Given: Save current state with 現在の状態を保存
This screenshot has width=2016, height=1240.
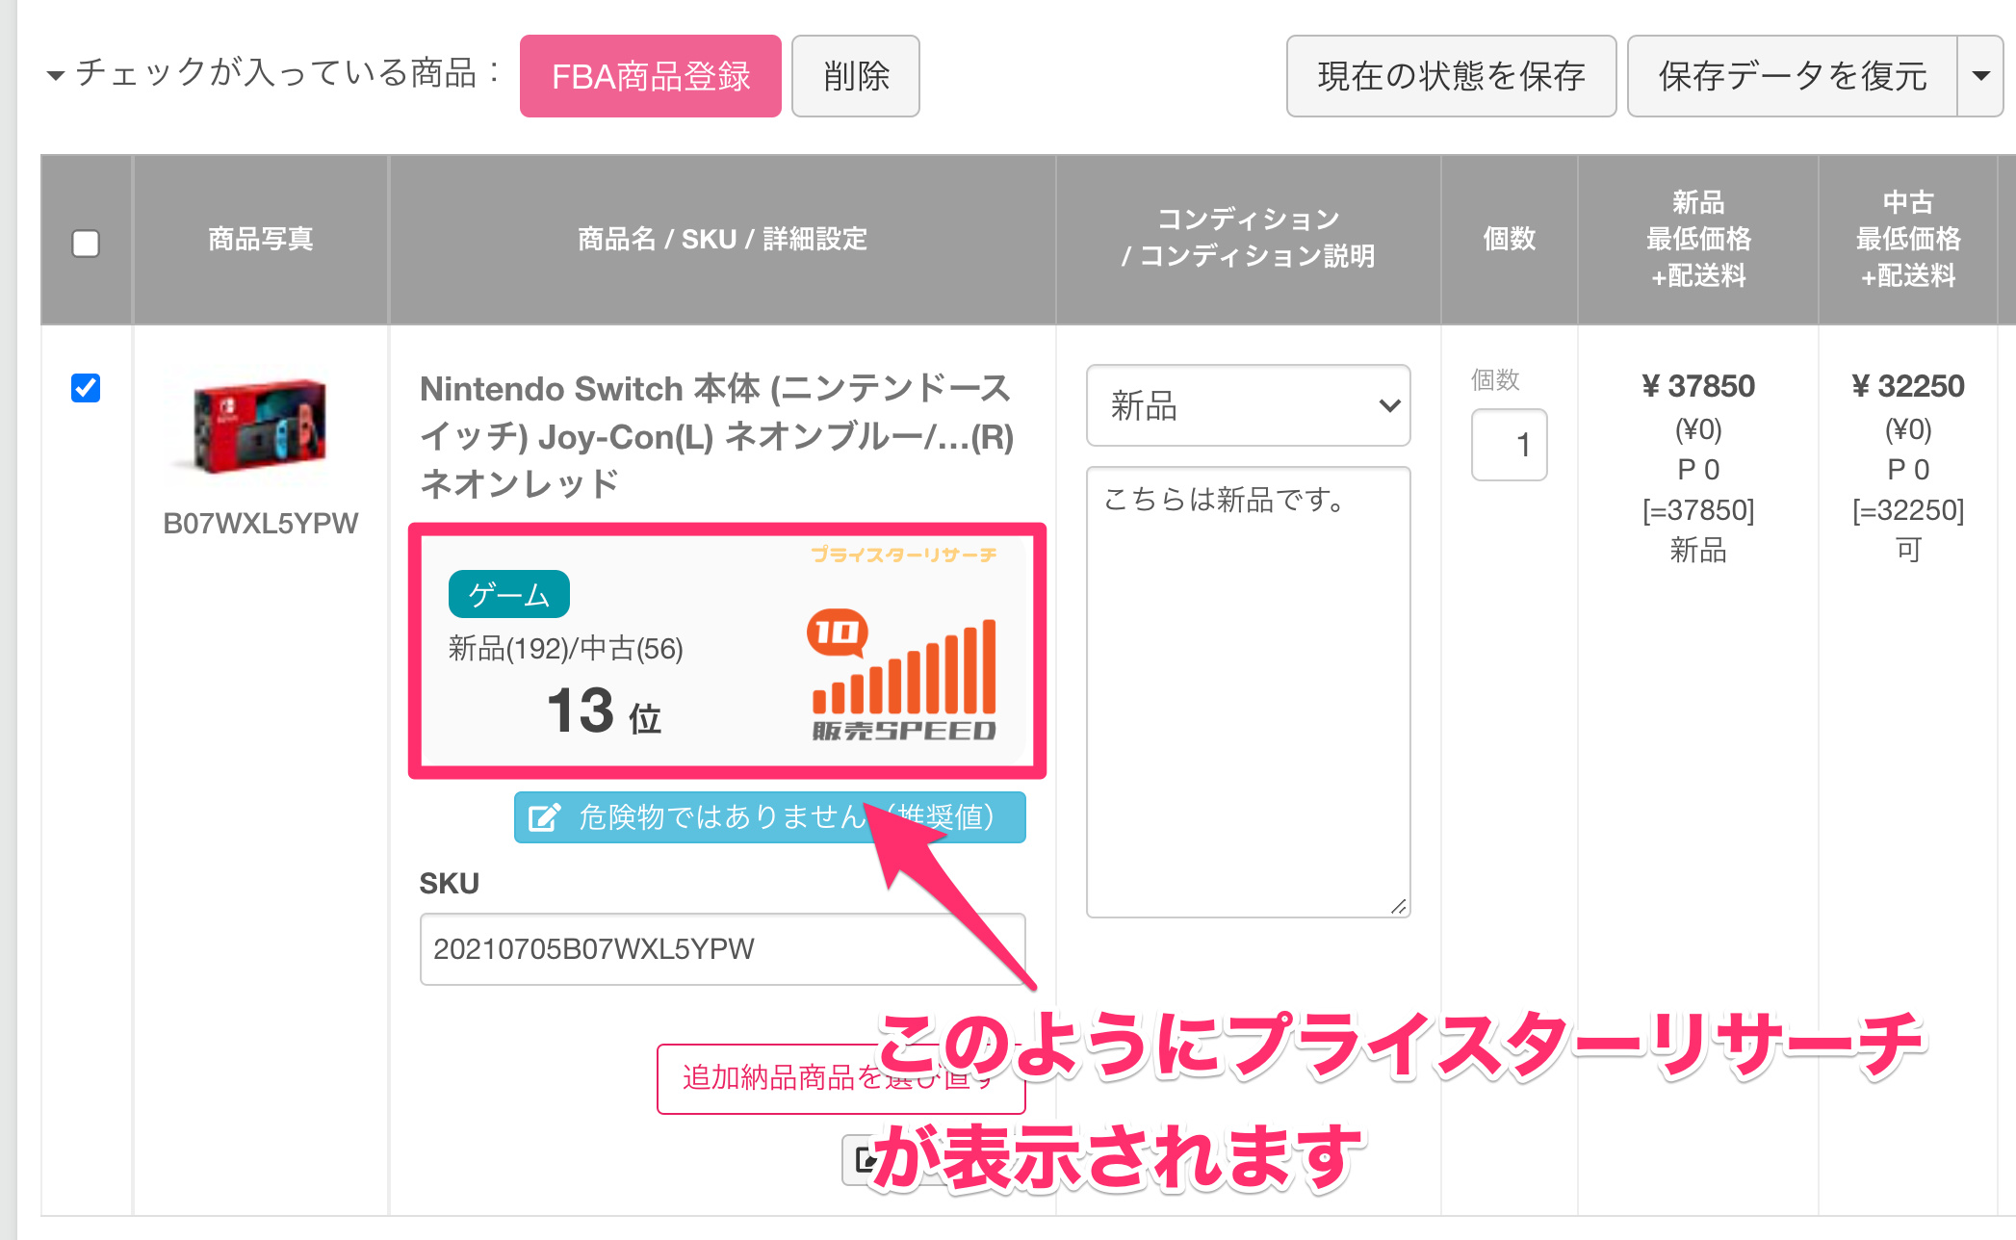Looking at the screenshot, I should tap(1451, 76).
